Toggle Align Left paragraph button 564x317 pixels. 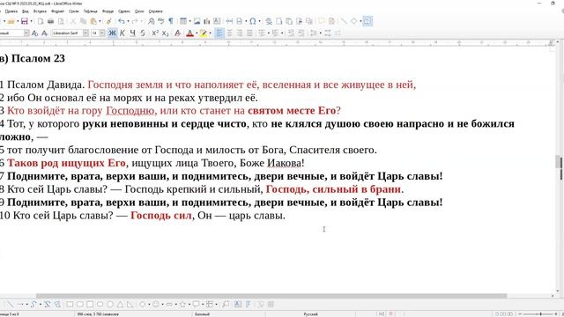click(219, 33)
